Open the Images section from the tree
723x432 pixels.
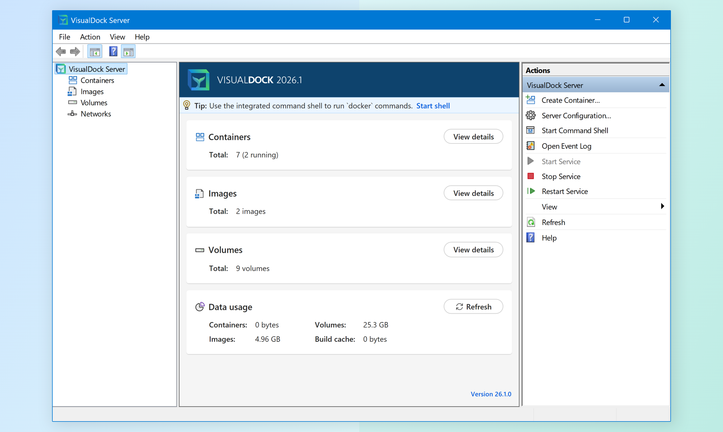coord(92,91)
